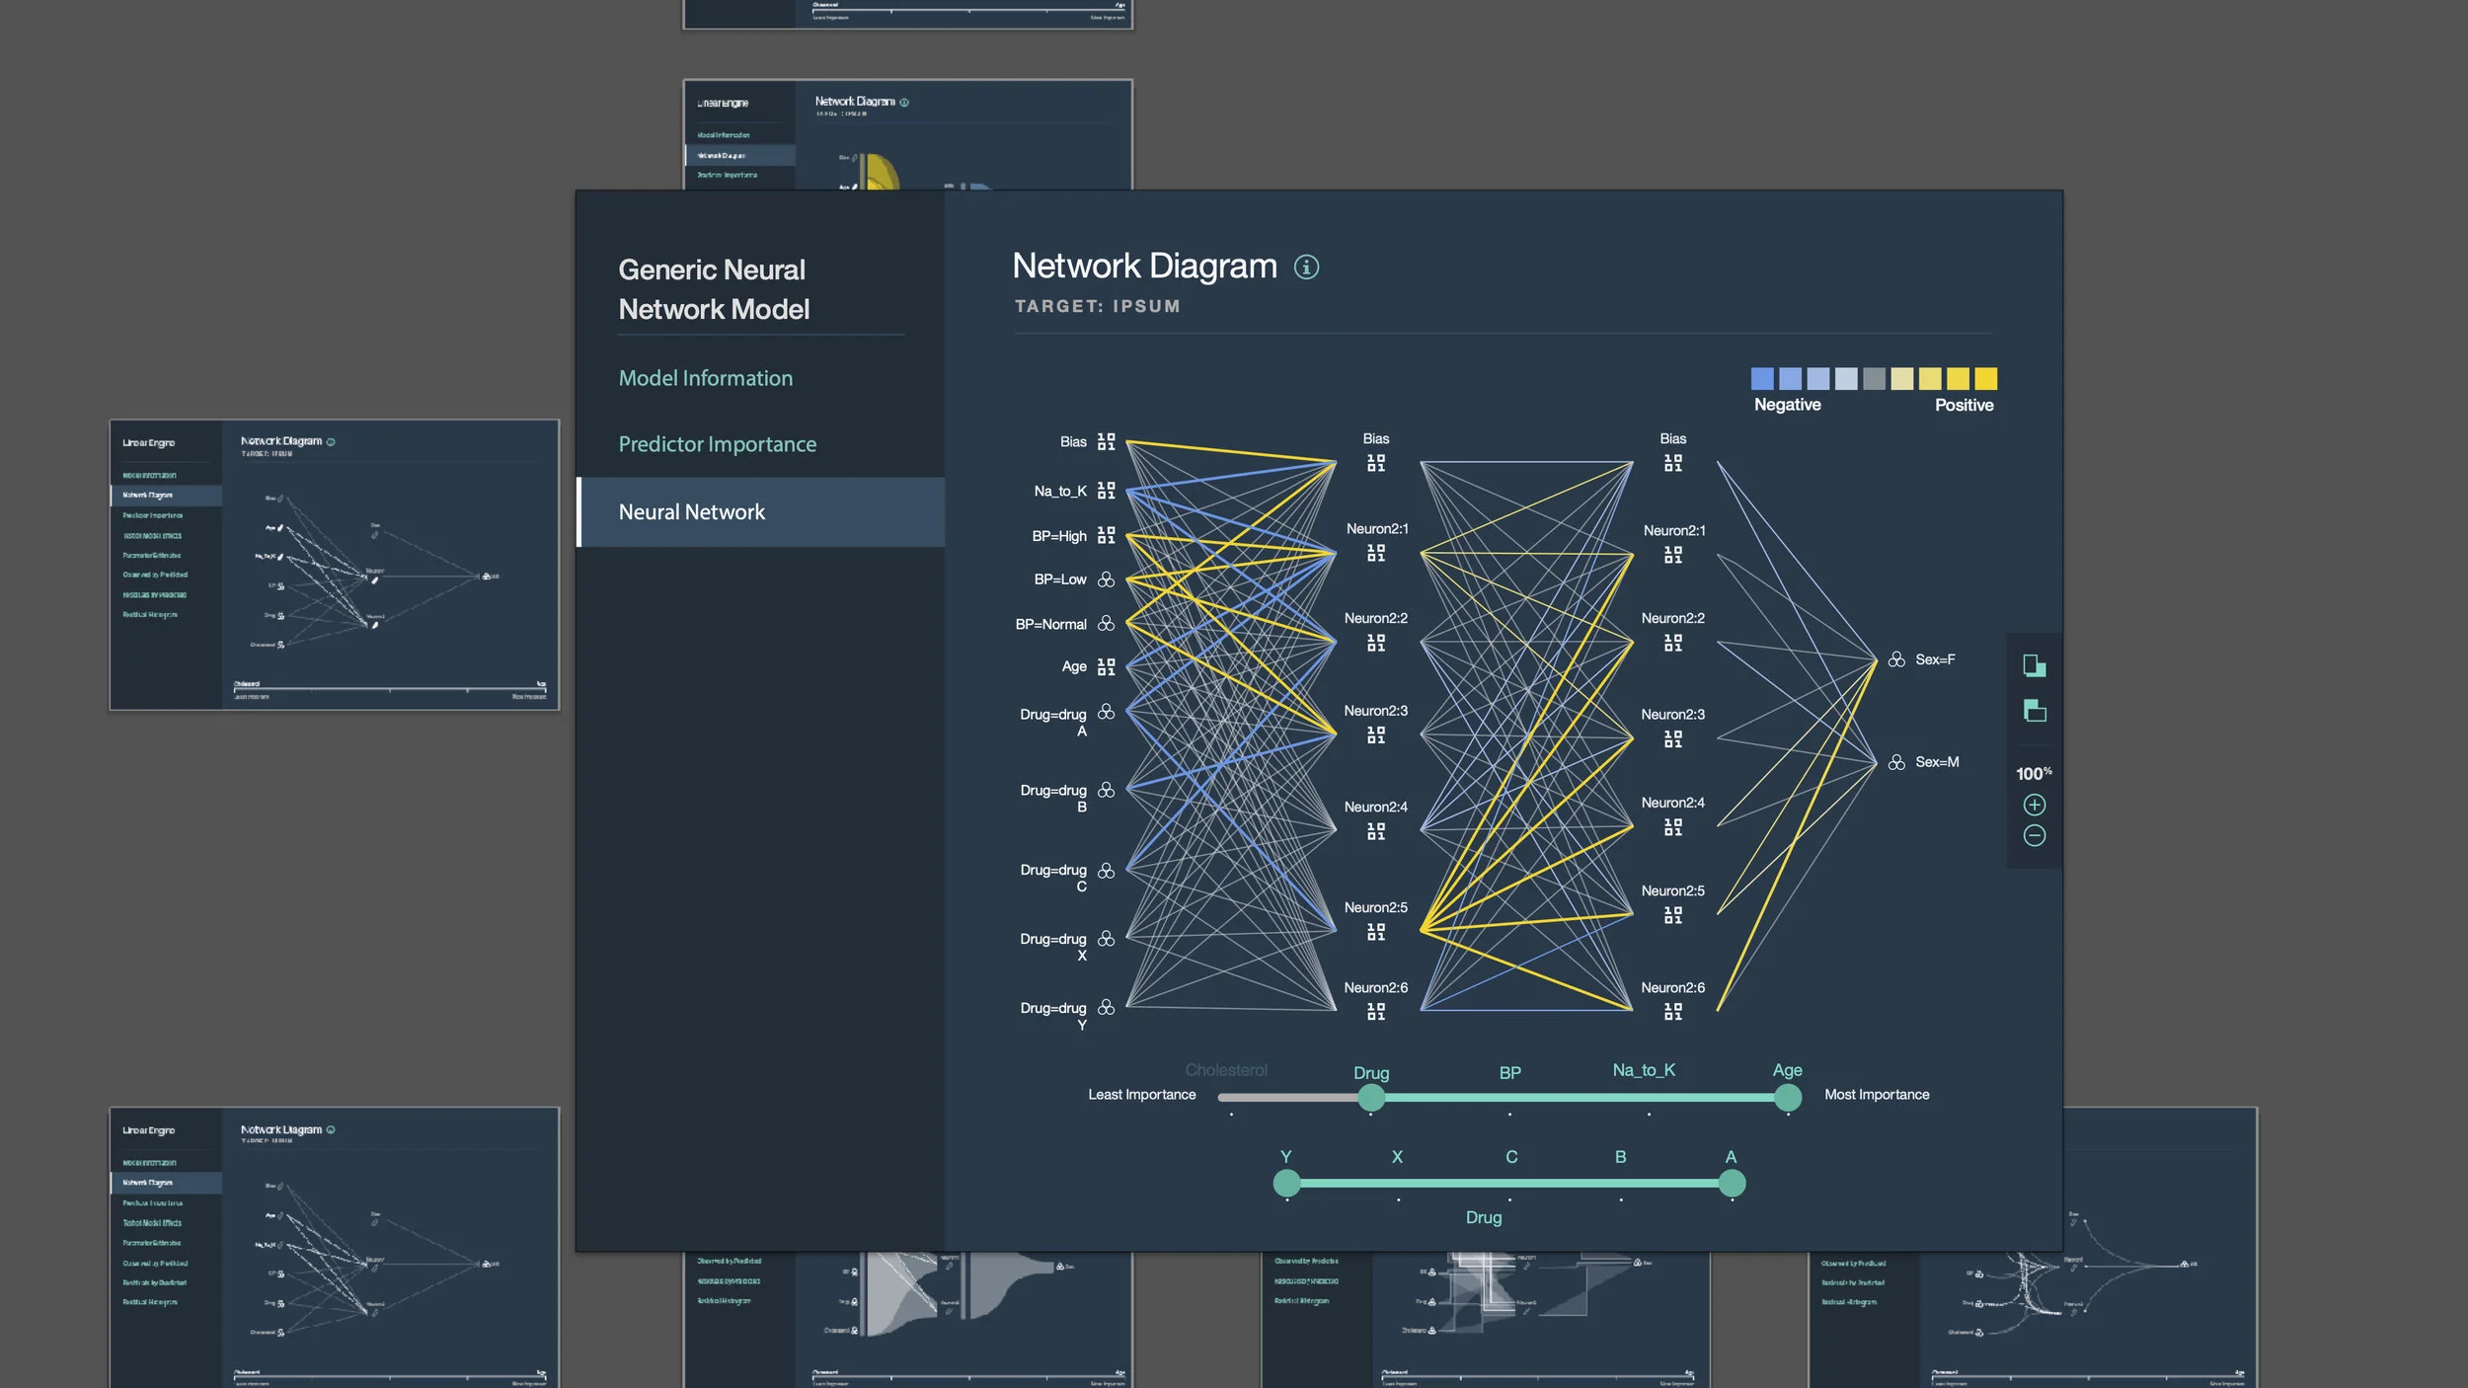Image resolution: width=2468 pixels, height=1388 pixels.
Task: Click the zoom in plus icon
Action: point(2033,805)
